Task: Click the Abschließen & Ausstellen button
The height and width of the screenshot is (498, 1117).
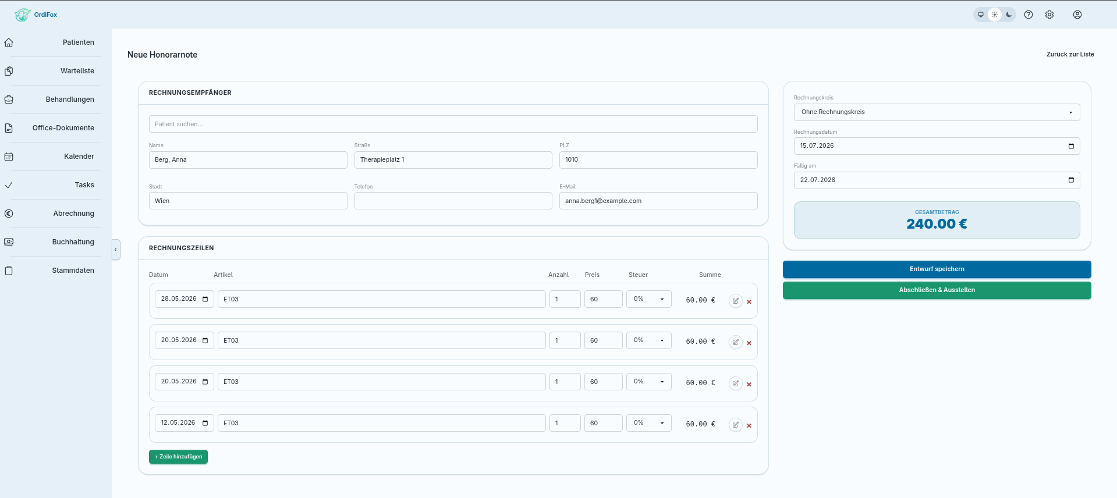Action: [x=937, y=290]
